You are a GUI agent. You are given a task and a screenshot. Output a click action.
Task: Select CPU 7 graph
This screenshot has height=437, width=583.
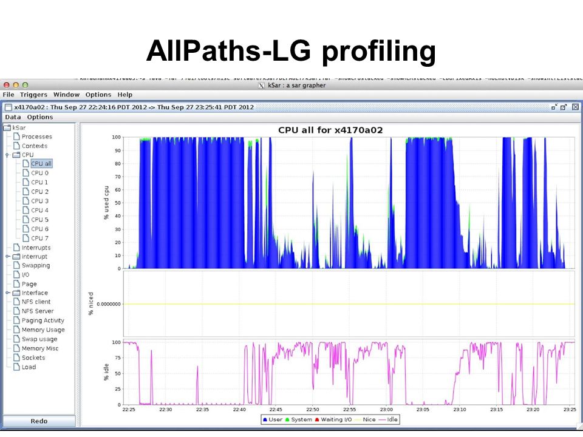pyautogui.click(x=40, y=238)
